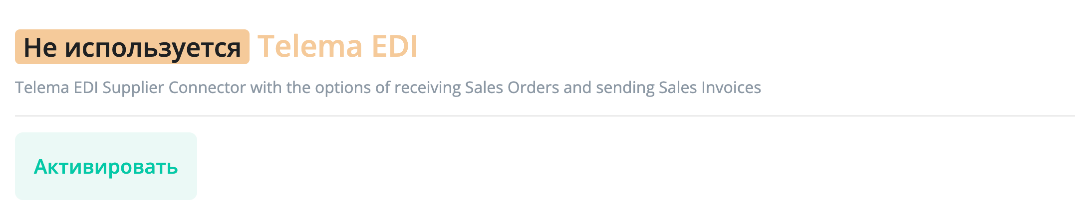
Task: Click the word Не in the badge
Action: point(40,48)
